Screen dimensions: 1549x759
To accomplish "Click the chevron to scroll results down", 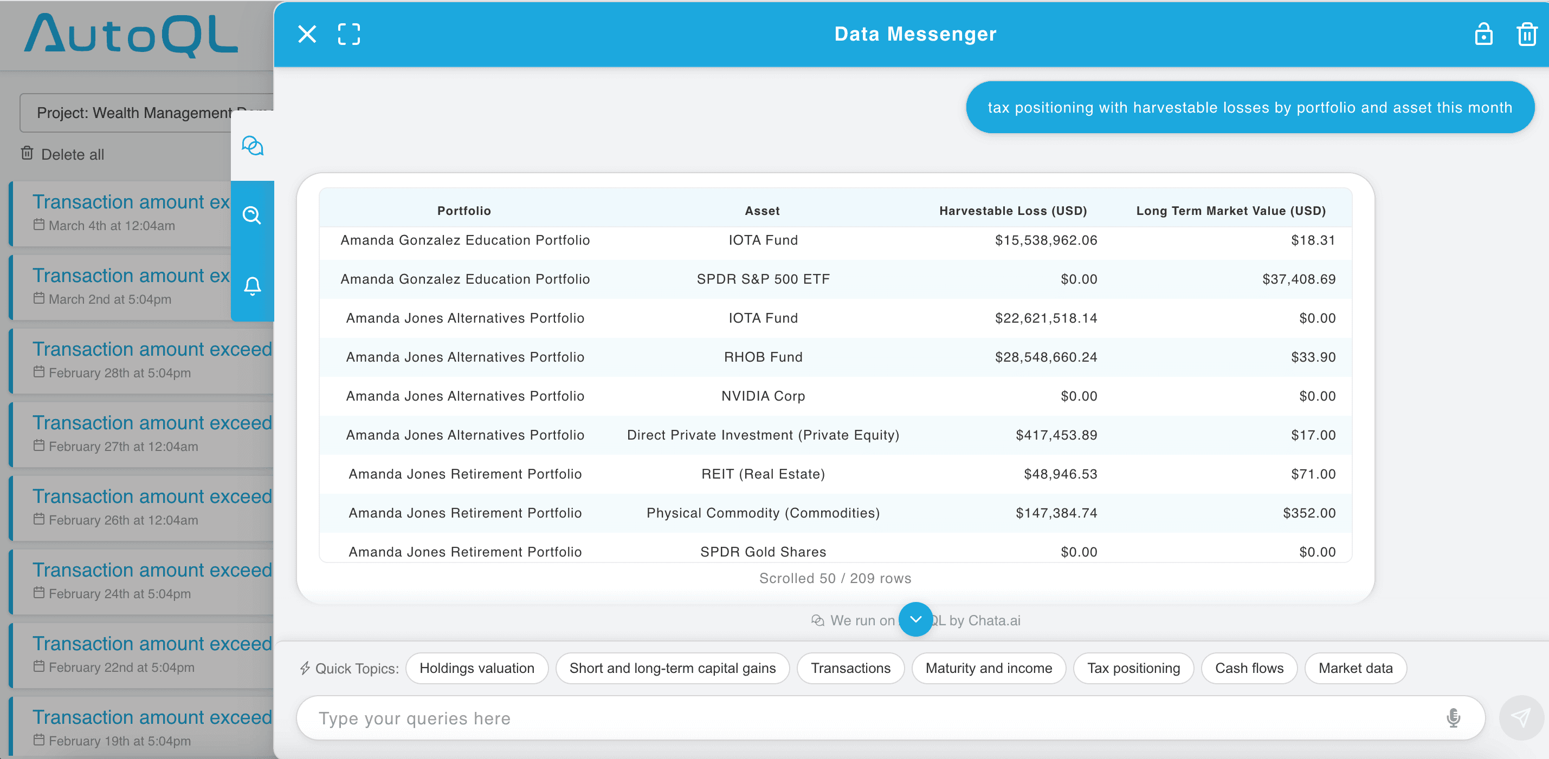I will [x=915, y=620].
